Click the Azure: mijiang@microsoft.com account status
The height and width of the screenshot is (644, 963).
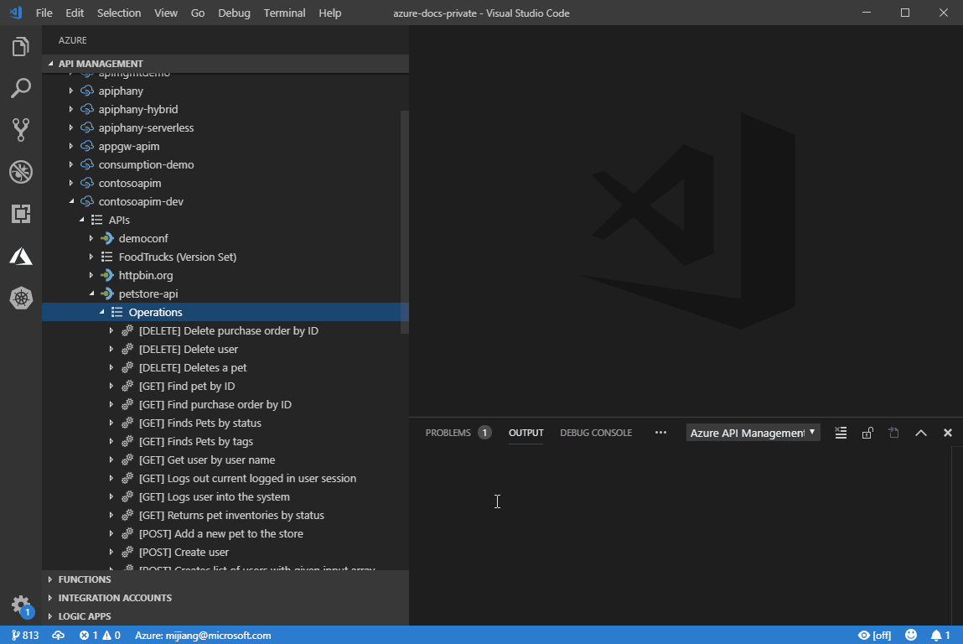point(203,636)
